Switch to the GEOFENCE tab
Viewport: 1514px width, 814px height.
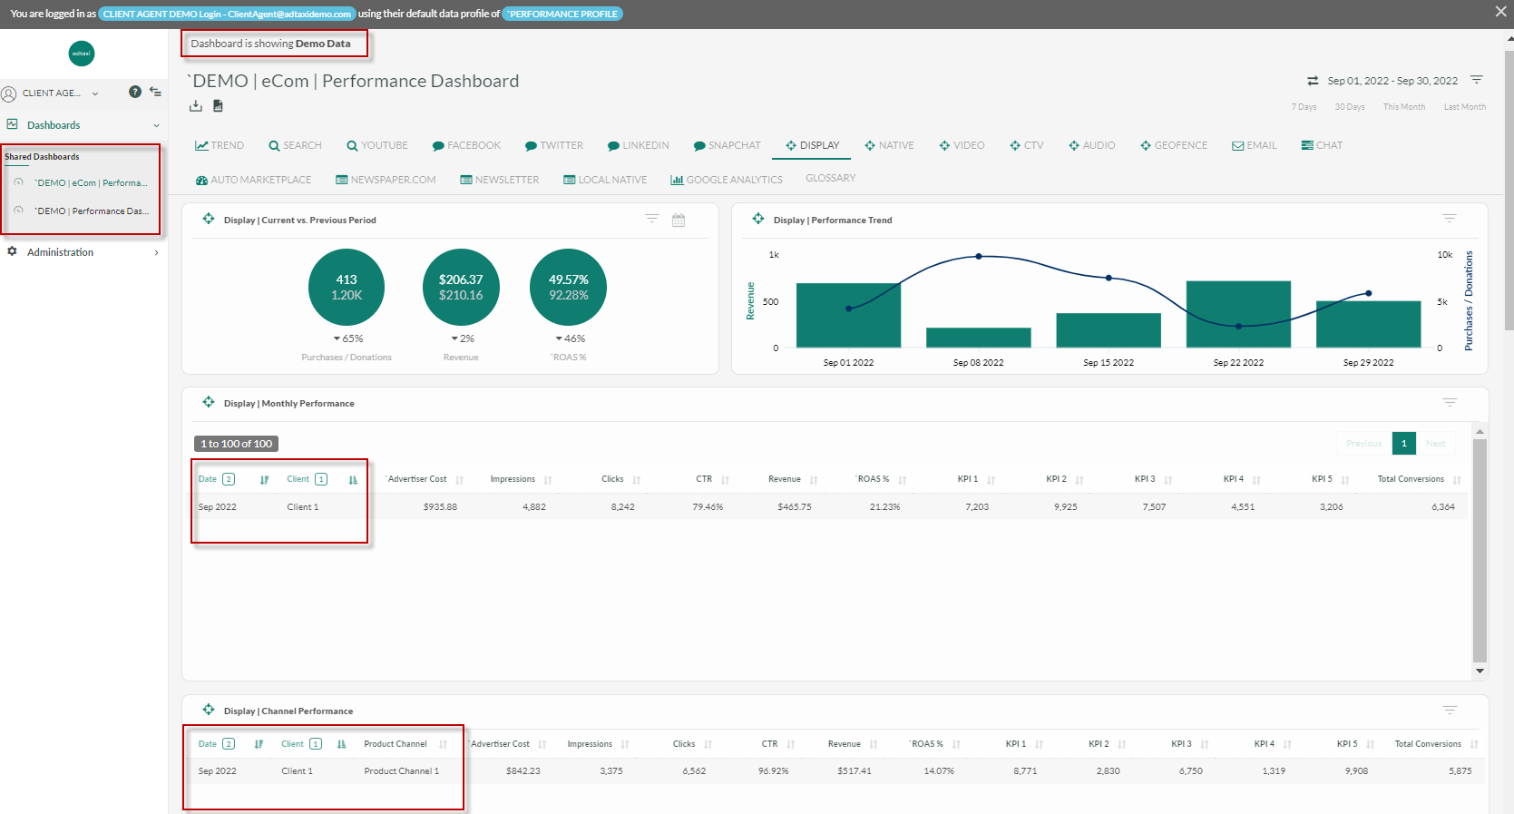1174,145
